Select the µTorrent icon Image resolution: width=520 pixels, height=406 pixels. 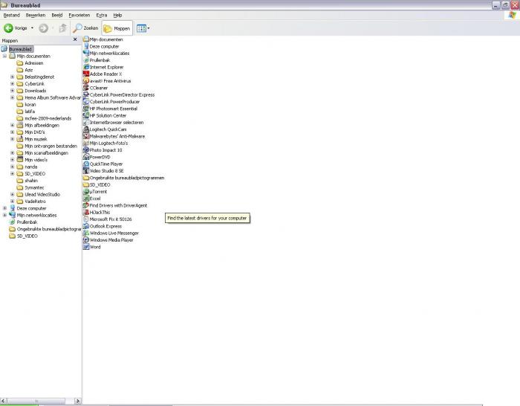[86, 192]
